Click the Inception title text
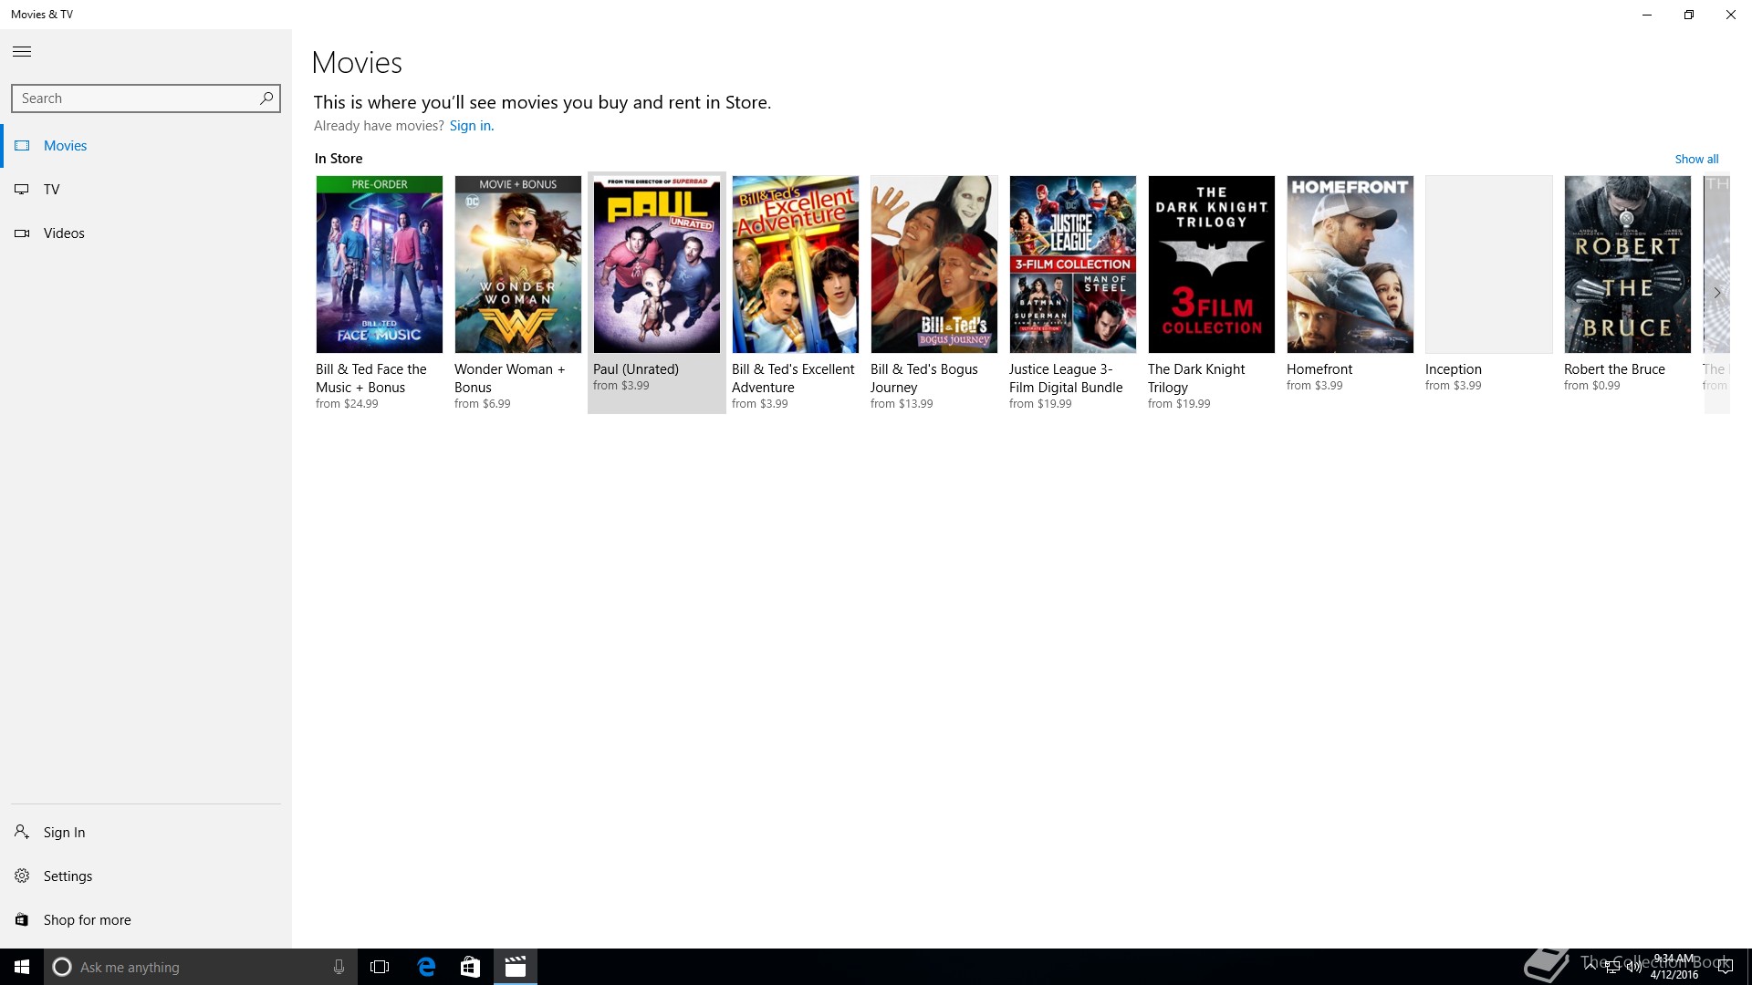Viewport: 1752px width, 985px height. coord(1454,369)
